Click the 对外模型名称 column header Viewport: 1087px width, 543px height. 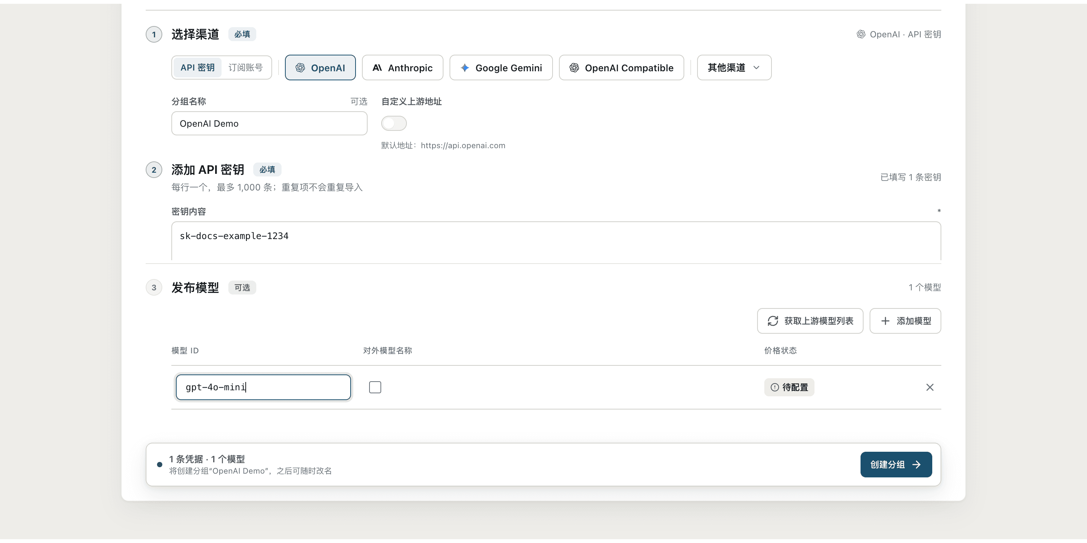tap(387, 351)
